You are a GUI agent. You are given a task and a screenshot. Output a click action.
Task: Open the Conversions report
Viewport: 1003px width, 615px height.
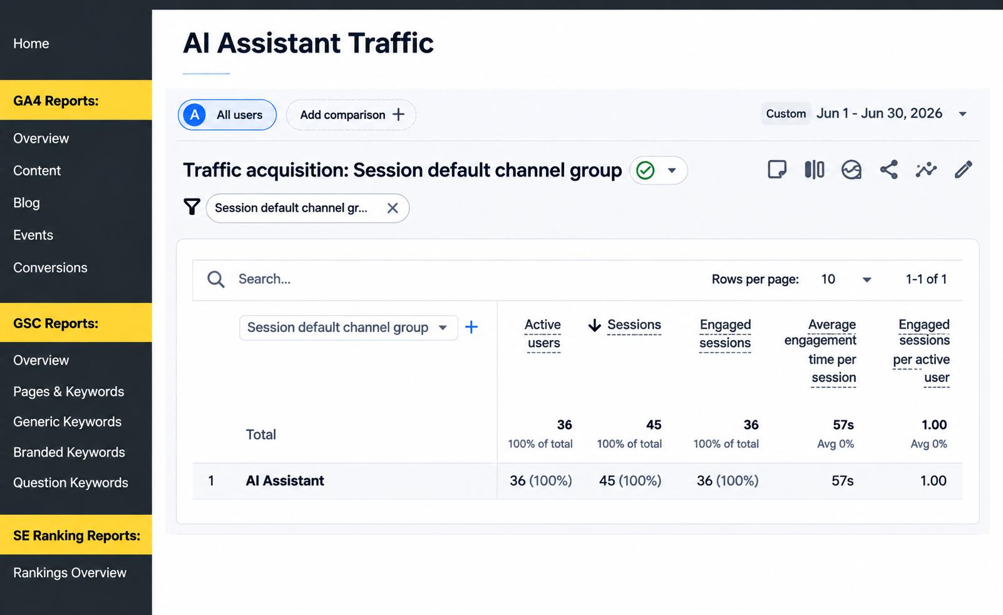point(50,267)
